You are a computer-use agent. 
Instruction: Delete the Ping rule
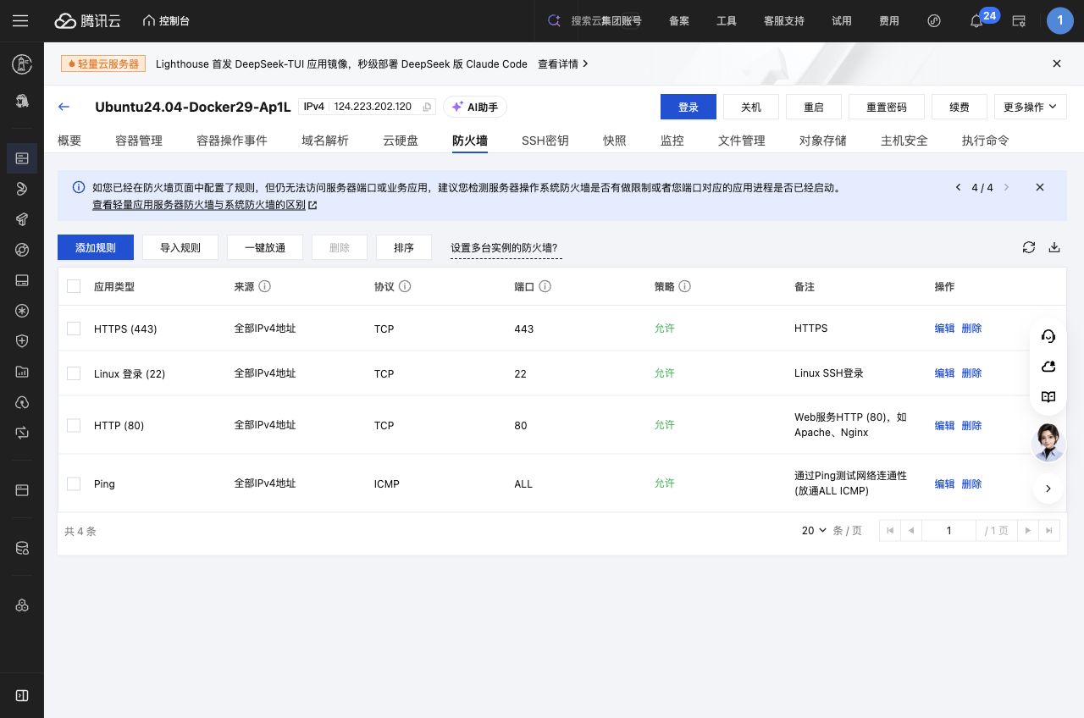coord(971,483)
